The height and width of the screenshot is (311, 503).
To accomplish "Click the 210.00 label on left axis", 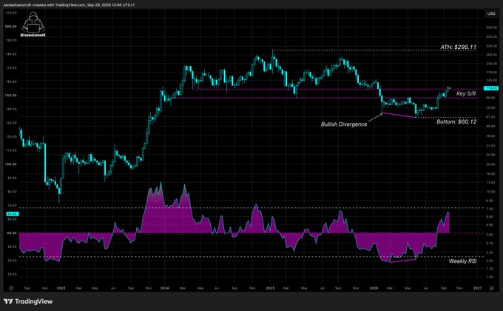I will click(11, 13).
